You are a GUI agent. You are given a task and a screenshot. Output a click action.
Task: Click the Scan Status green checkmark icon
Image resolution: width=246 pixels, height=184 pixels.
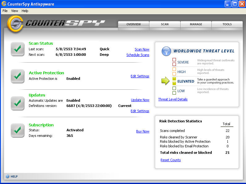[x=18, y=49]
